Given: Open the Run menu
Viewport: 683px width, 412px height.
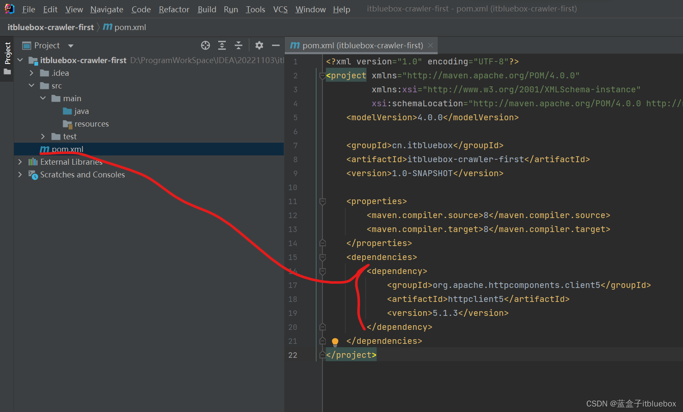Looking at the screenshot, I should point(231,9).
